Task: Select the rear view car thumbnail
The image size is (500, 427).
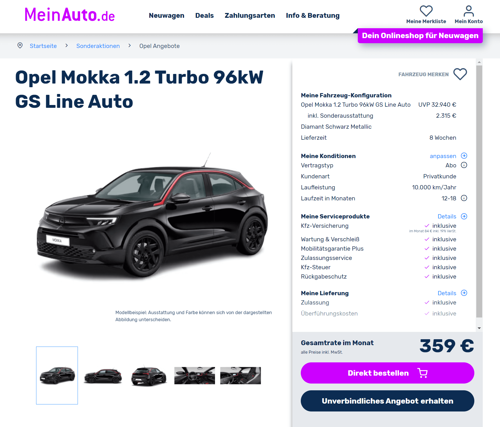Action: (x=149, y=376)
